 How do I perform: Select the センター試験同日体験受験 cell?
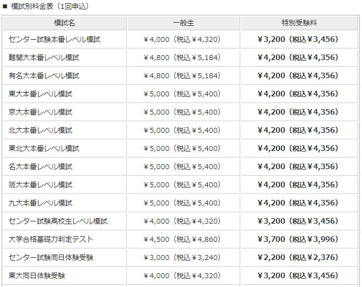64,258
